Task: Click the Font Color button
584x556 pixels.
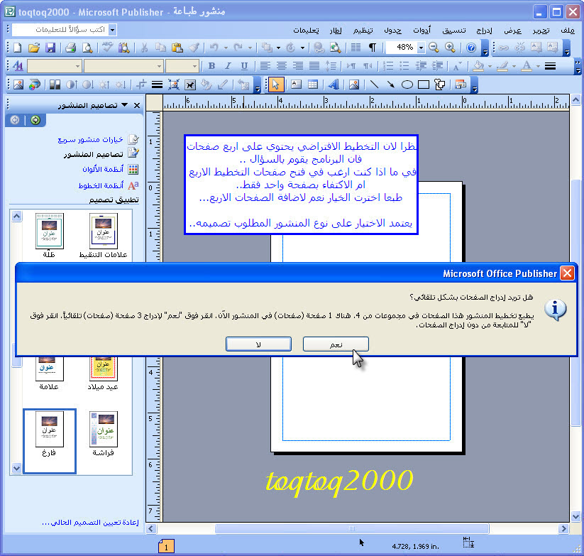Action: (x=526, y=66)
